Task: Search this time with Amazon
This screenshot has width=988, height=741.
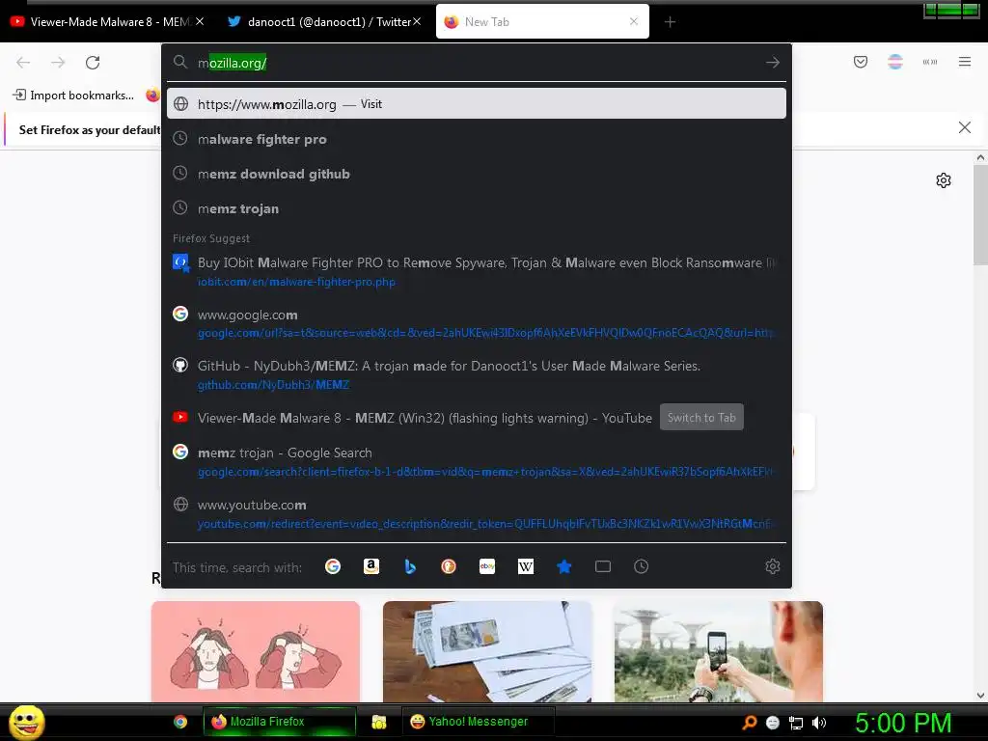Action: pyautogui.click(x=371, y=566)
